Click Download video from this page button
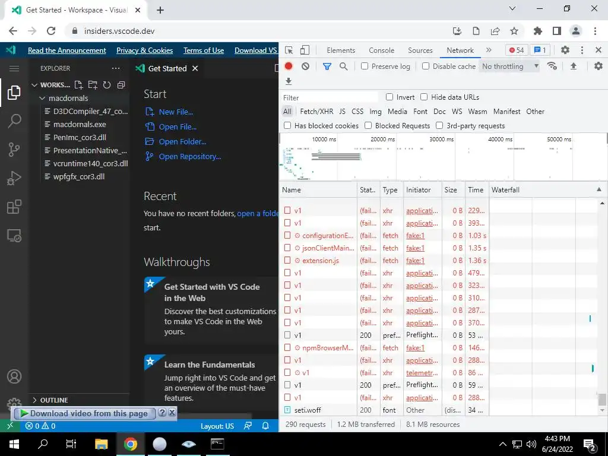 tap(85, 413)
